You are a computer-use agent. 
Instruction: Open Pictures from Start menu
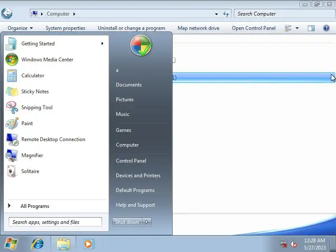[x=125, y=100]
